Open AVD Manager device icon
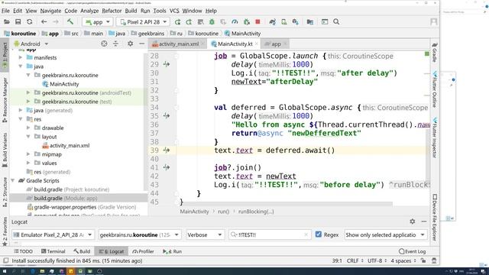This screenshot has width=489, height=275. click(x=283, y=22)
